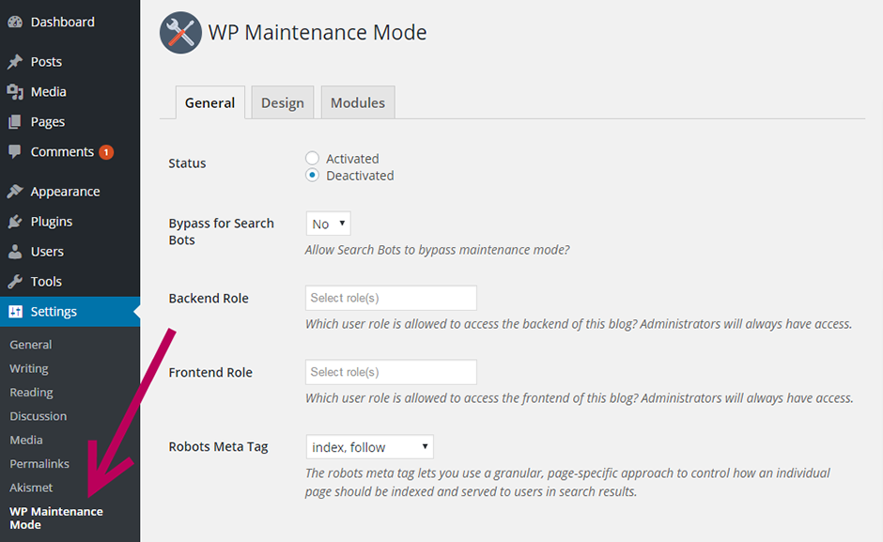The image size is (883, 542).
Task: Click the WP Maintenance Mode logo icon
Action: [x=180, y=33]
